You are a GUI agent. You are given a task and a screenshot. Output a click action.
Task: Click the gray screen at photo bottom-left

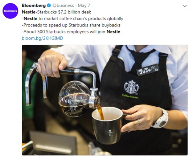point(53,143)
